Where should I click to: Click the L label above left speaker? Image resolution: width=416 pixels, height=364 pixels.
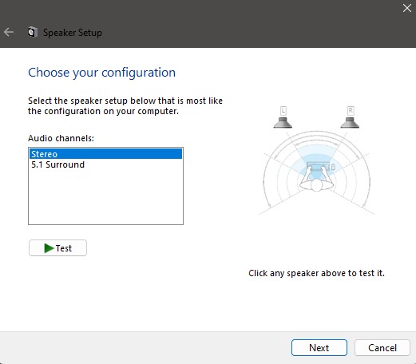coord(283,111)
